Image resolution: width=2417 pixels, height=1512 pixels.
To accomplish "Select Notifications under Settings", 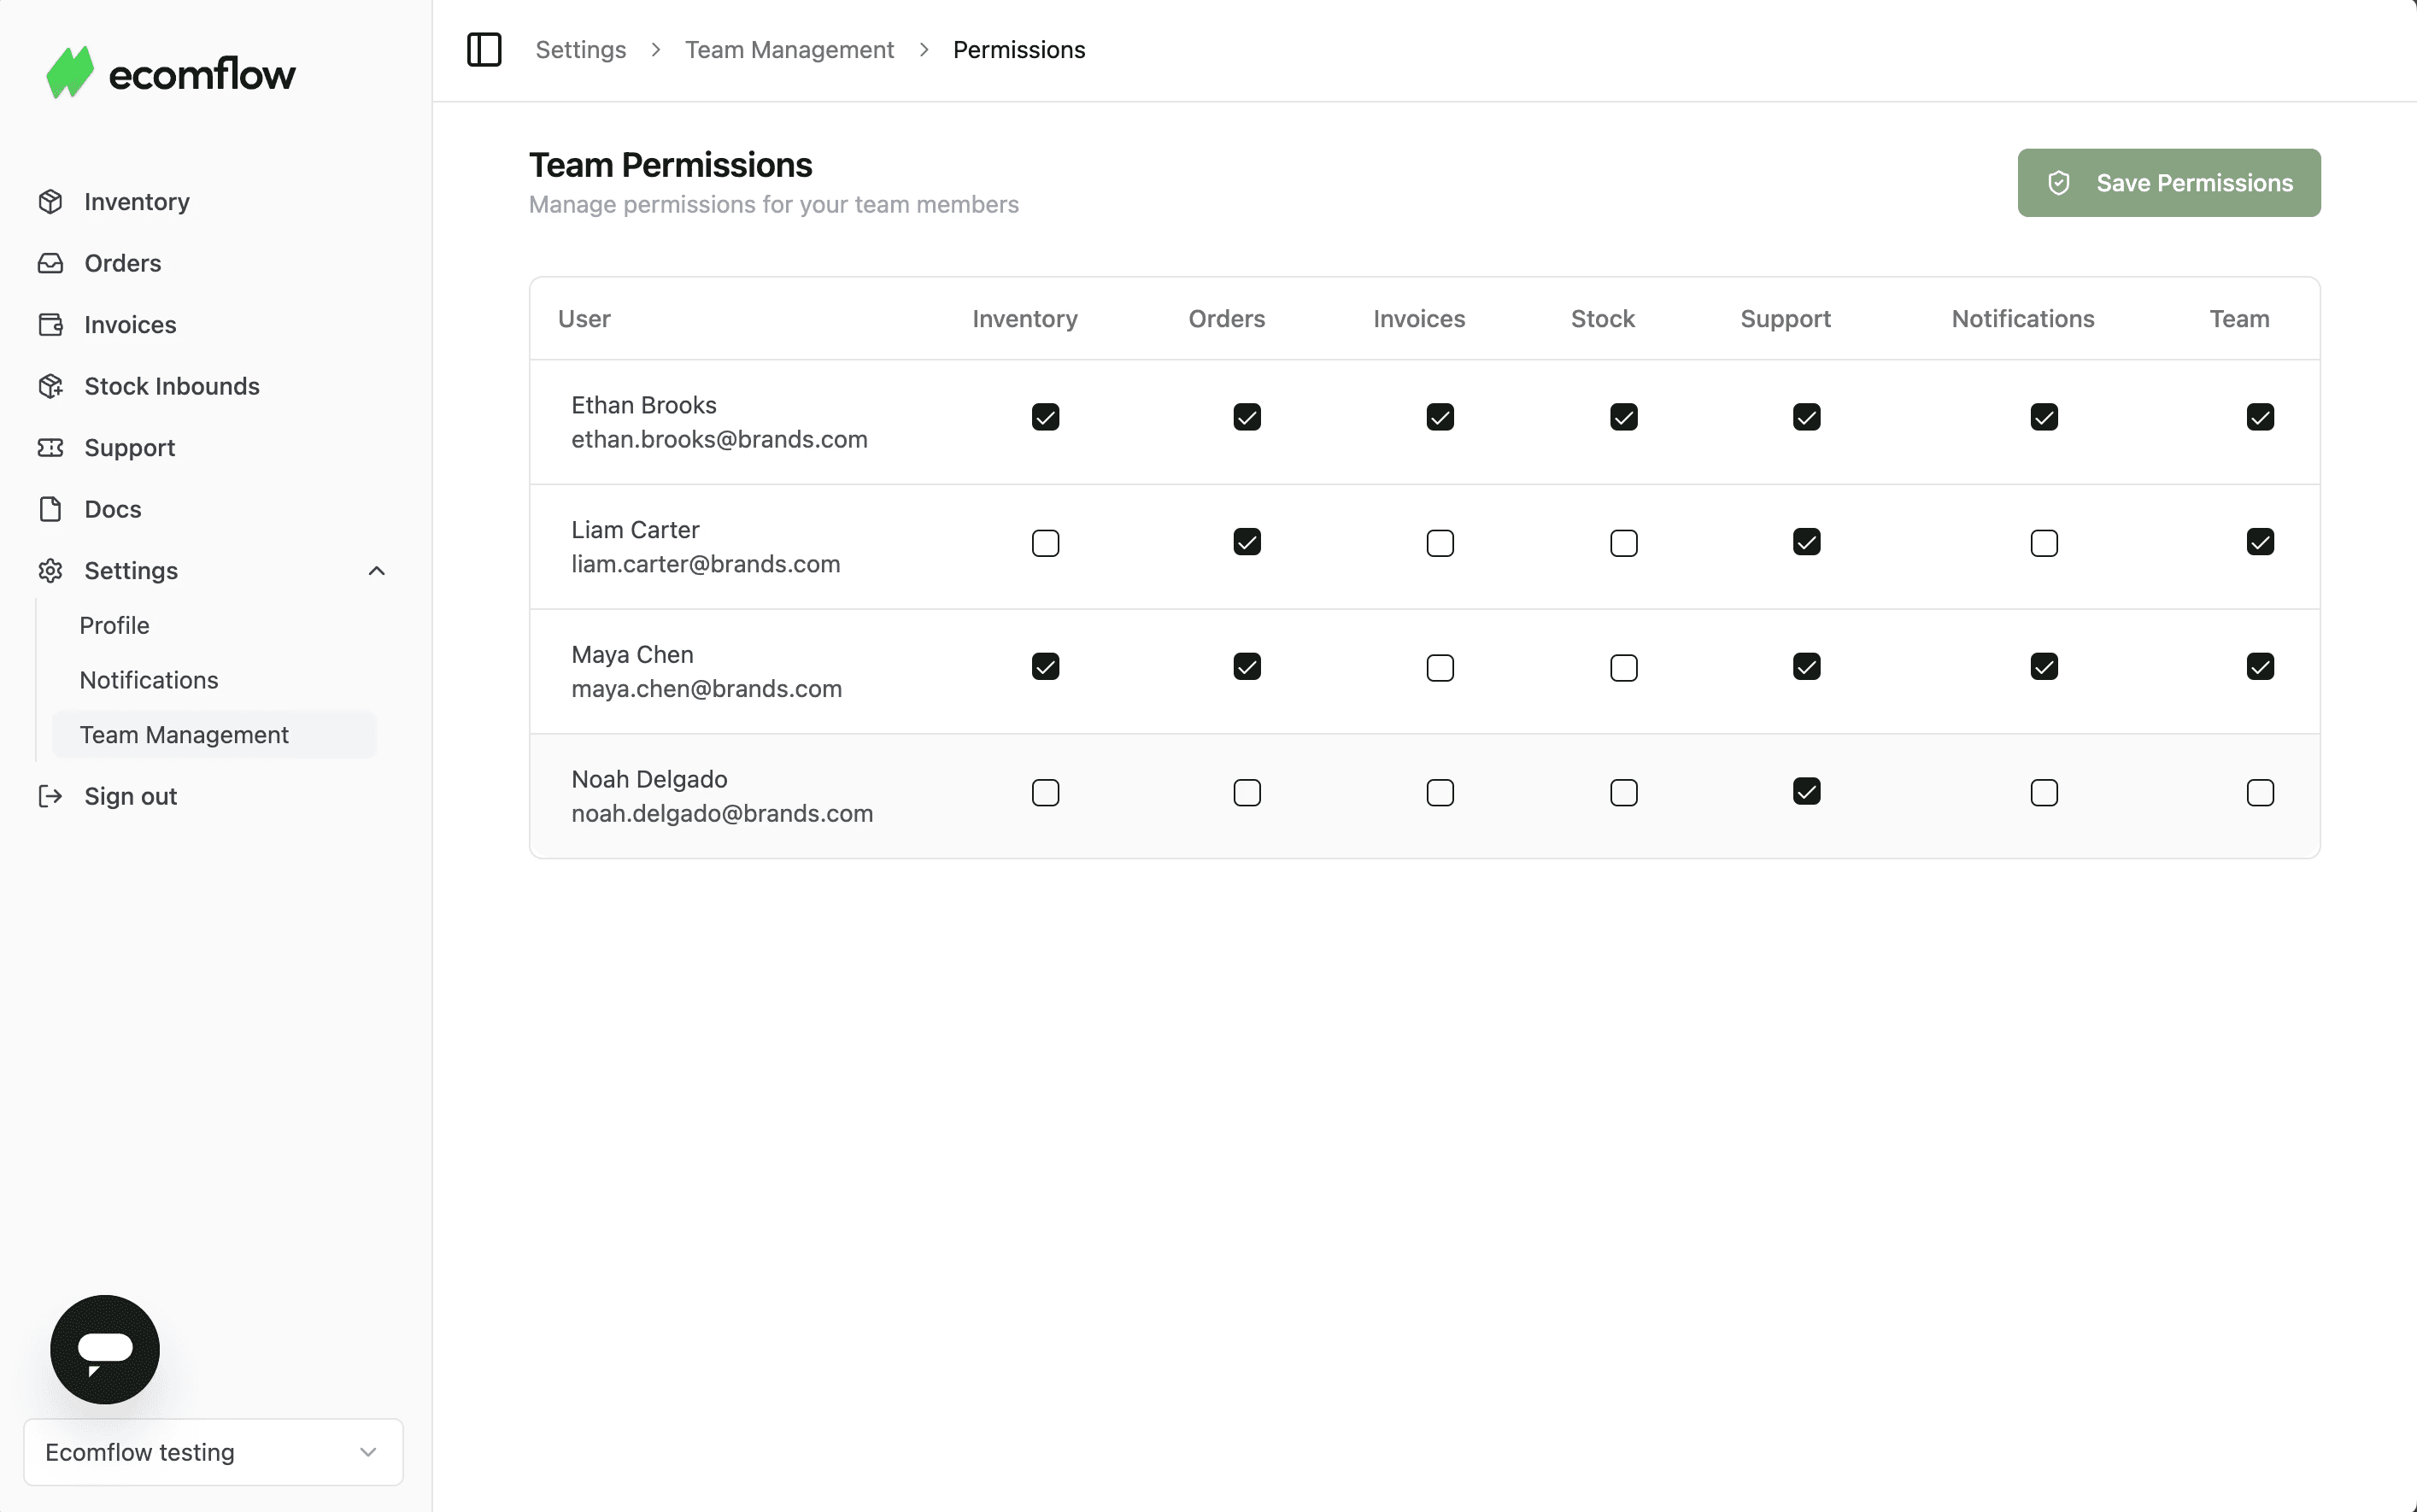I will [x=149, y=680].
